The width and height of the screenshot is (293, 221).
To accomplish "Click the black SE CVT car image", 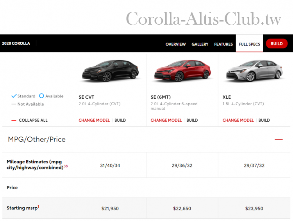I will [x=110, y=71].
